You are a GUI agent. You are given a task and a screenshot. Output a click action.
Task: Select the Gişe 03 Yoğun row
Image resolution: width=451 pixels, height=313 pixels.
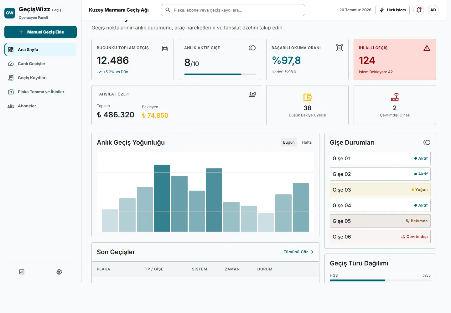[x=380, y=190]
